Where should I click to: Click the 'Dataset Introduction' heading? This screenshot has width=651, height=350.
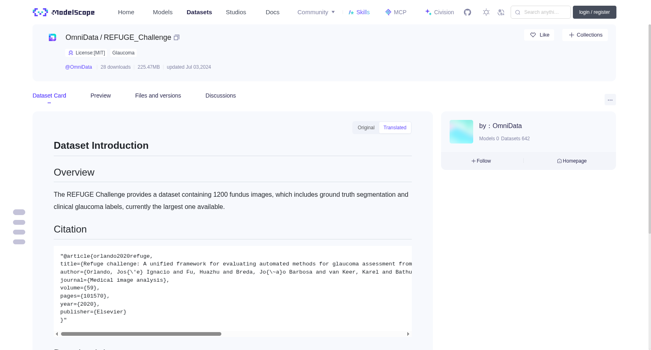point(101,146)
